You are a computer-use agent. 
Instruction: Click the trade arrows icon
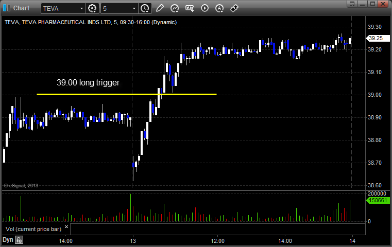[234, 8]
